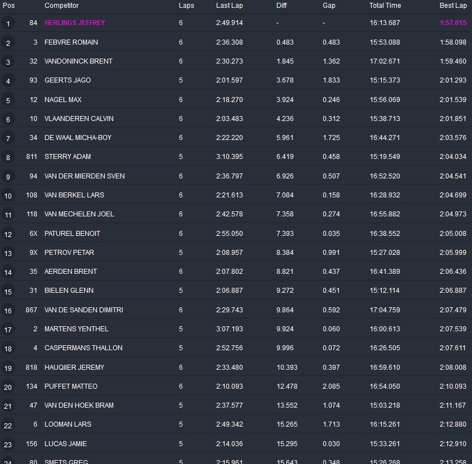The height and width of the screenshot is (464, 472).
Task: Select competitor number 811 of STERRY ADAM
Action: click(x=32, y=157)
